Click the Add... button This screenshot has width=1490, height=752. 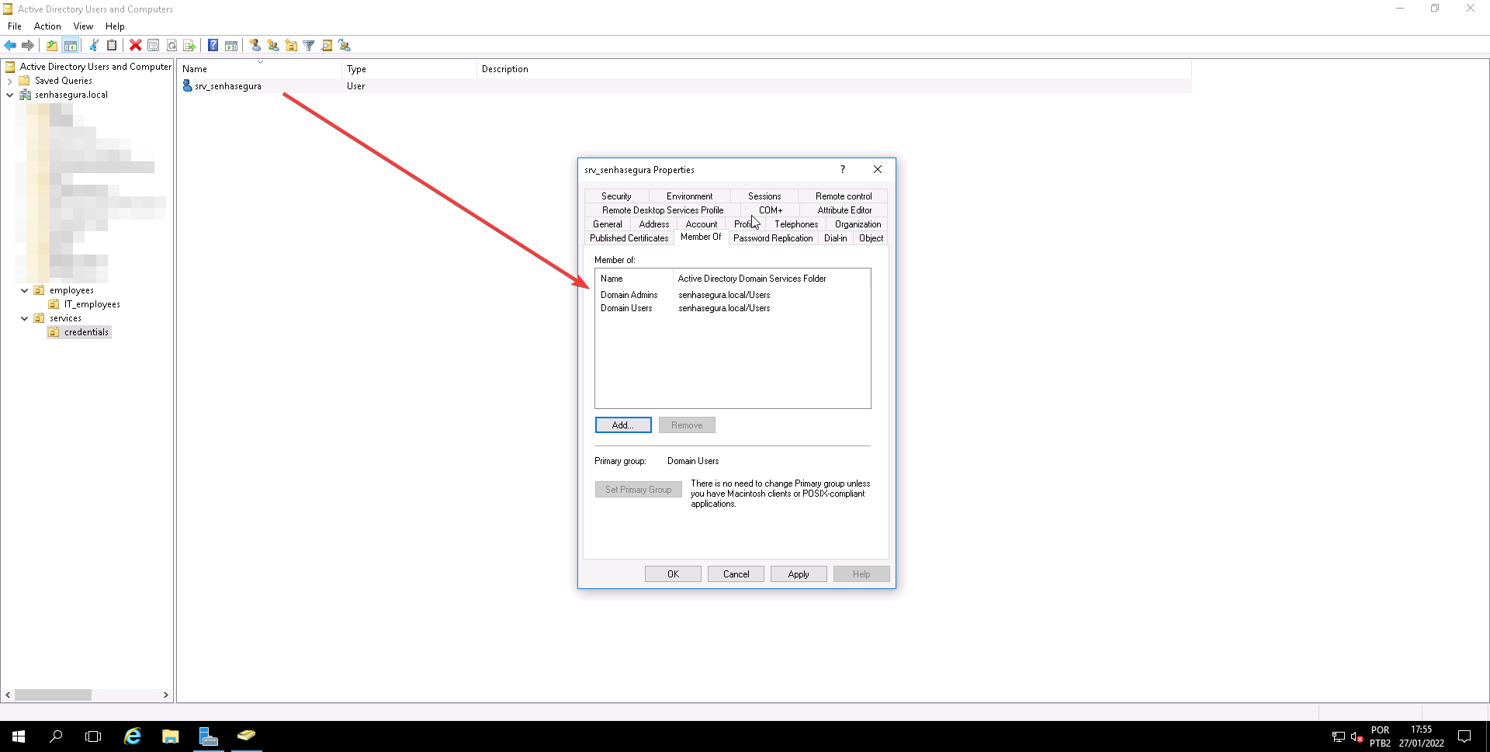(x=623, y=425)
